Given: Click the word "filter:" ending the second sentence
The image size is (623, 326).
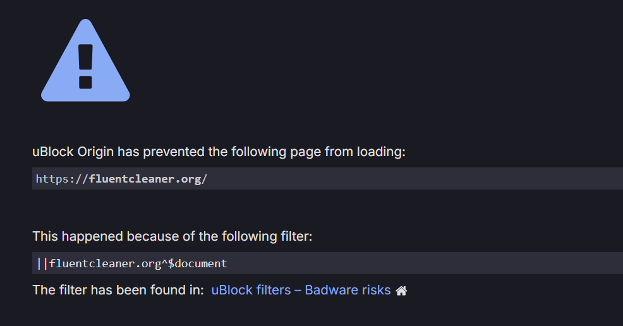Looking at the screenshot, I should pos(296,236).
